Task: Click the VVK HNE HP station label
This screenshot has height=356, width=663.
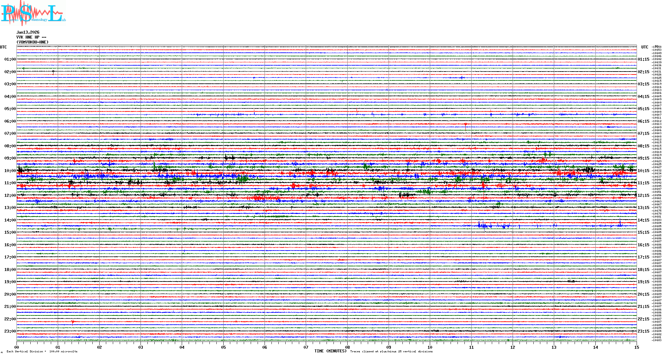Action: [31, 37]
